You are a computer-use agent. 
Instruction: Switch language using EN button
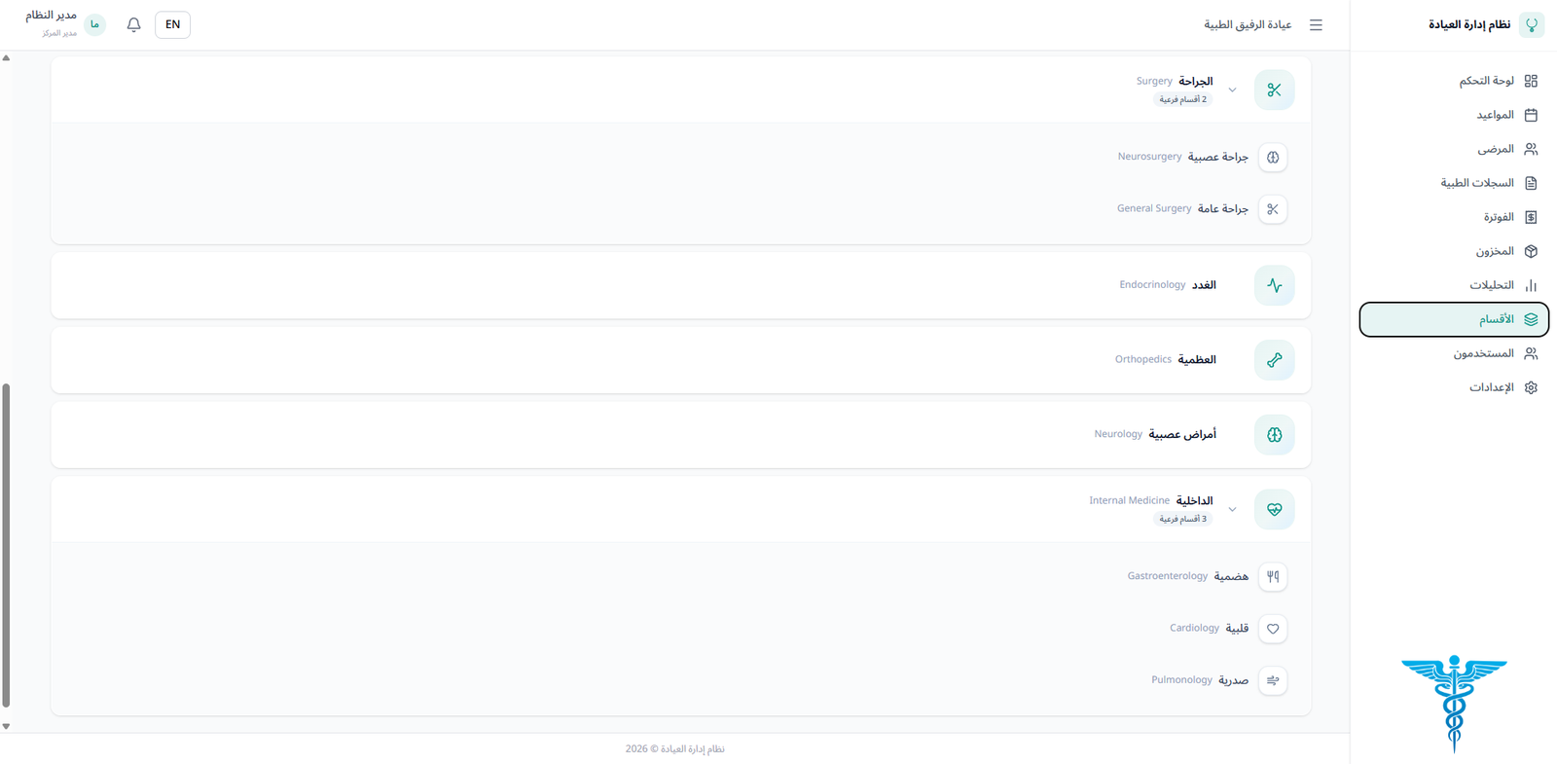[172, 24]
